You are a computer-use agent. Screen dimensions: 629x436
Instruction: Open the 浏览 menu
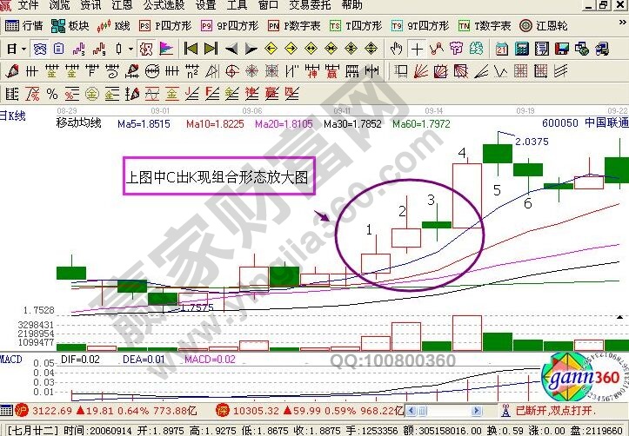pos(59,5)
